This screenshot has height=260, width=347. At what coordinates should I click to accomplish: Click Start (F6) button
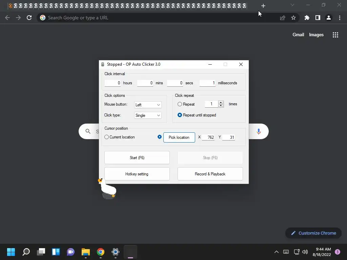(x=137, y=158)
